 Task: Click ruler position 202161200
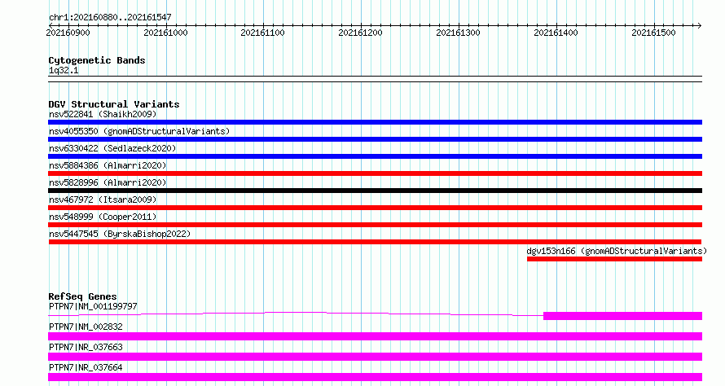360,33
